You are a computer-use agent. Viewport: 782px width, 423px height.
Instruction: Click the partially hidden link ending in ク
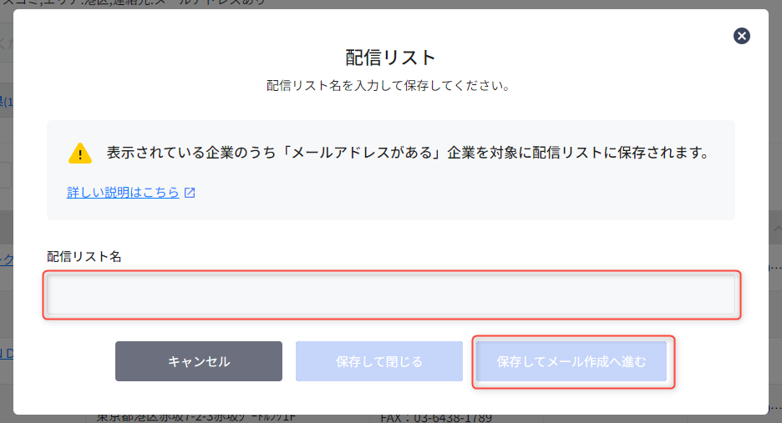7,259
